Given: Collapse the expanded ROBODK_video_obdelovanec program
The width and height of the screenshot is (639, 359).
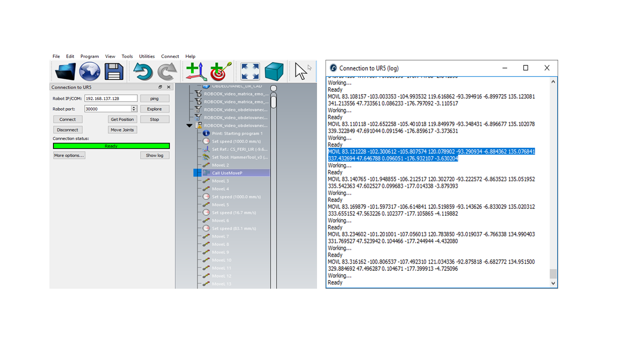Looking at the screenshot, I should [189, 126].
